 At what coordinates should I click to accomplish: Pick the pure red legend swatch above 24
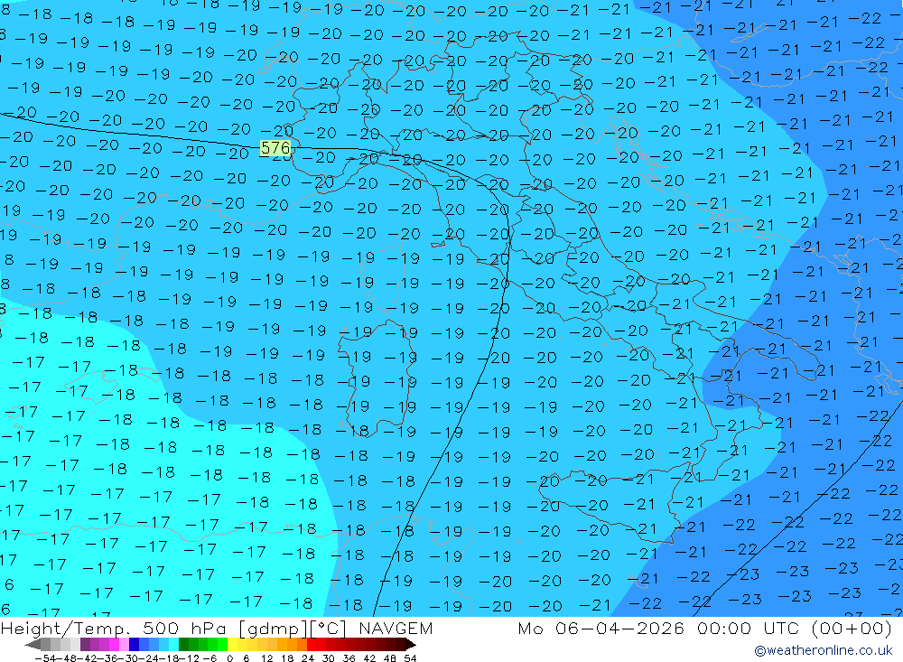312,644
